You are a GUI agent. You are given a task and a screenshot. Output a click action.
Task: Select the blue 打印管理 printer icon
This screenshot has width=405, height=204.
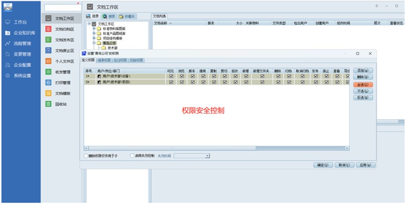[48, 83]
